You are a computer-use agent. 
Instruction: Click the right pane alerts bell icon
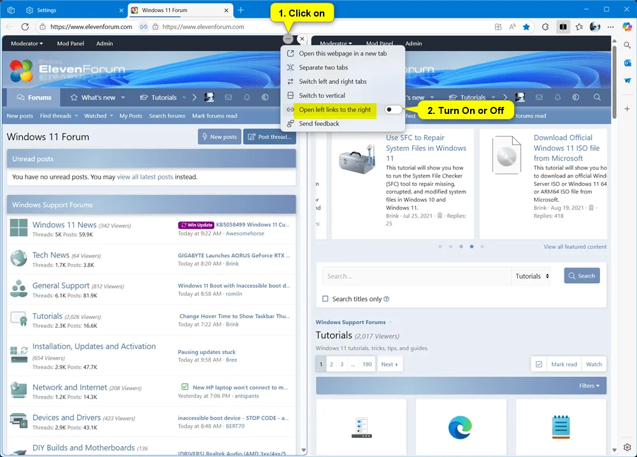coord(557,97)
